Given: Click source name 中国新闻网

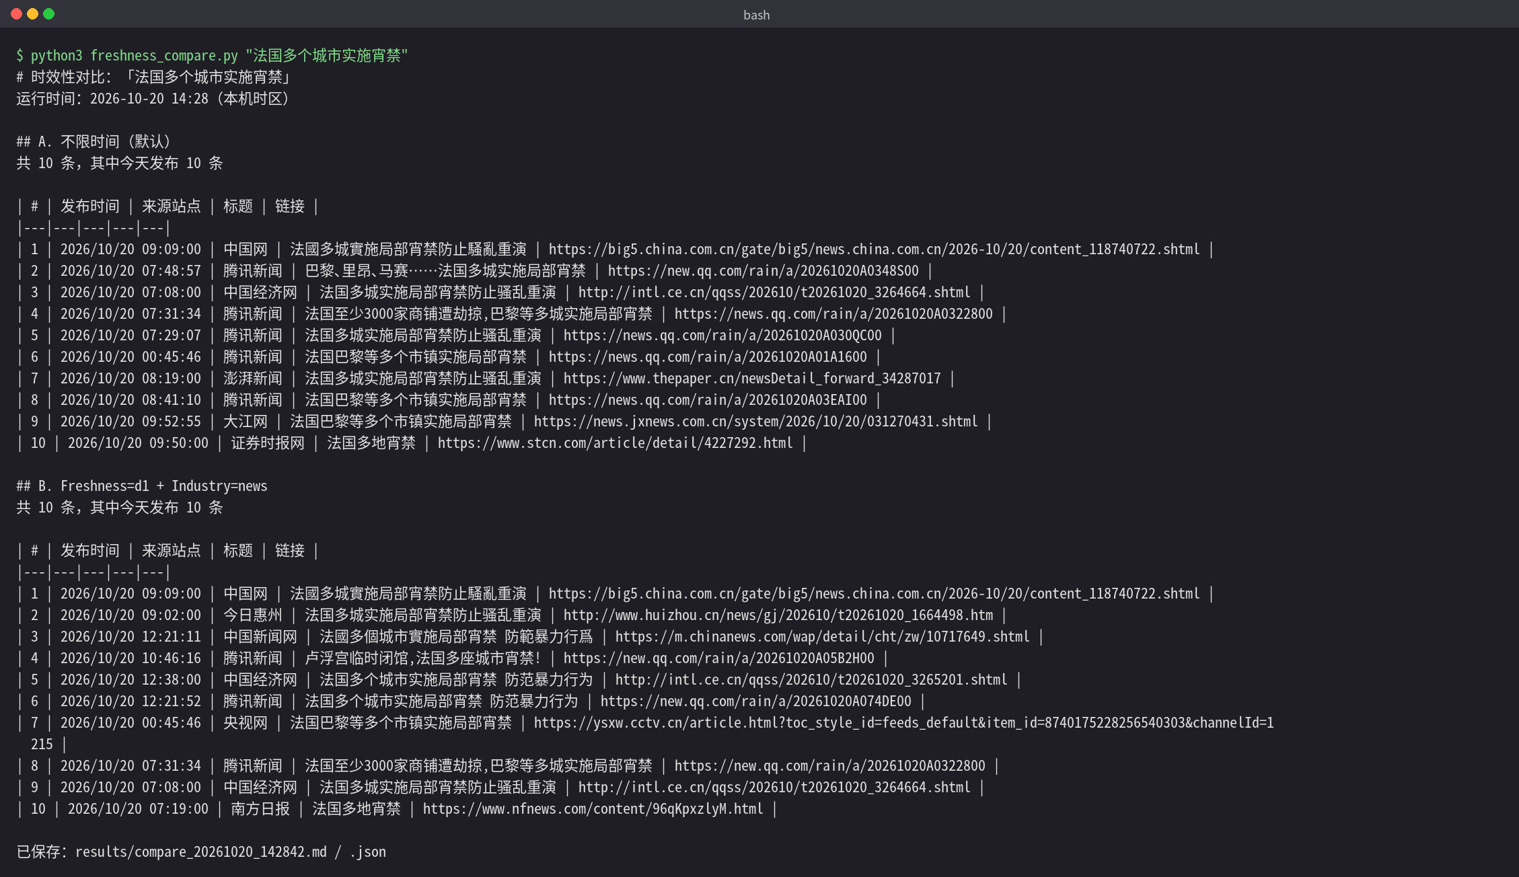Looking at the screenshot, I should click(260, 637).
